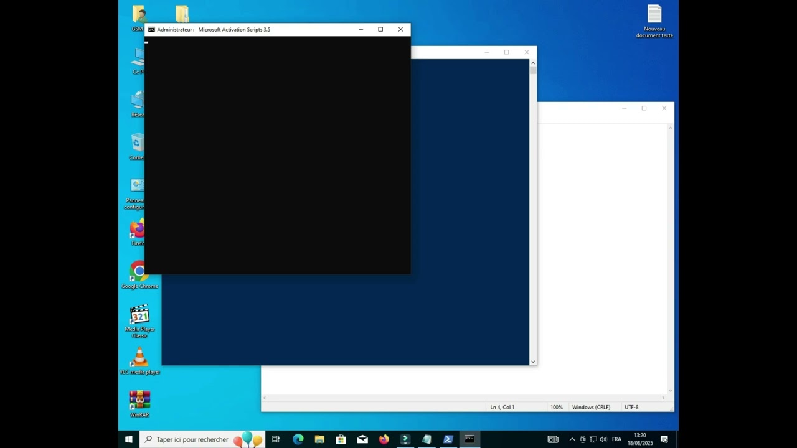The image size is (797, 448).
Task: Click the Notepad text editing area
Action: pyautogui.click(x=601, y=258)
